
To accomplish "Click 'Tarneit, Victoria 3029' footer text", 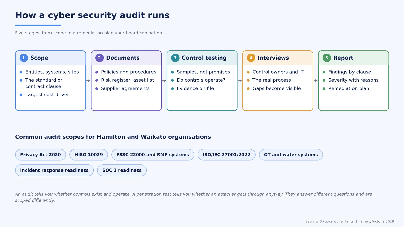I will point(376,221).
